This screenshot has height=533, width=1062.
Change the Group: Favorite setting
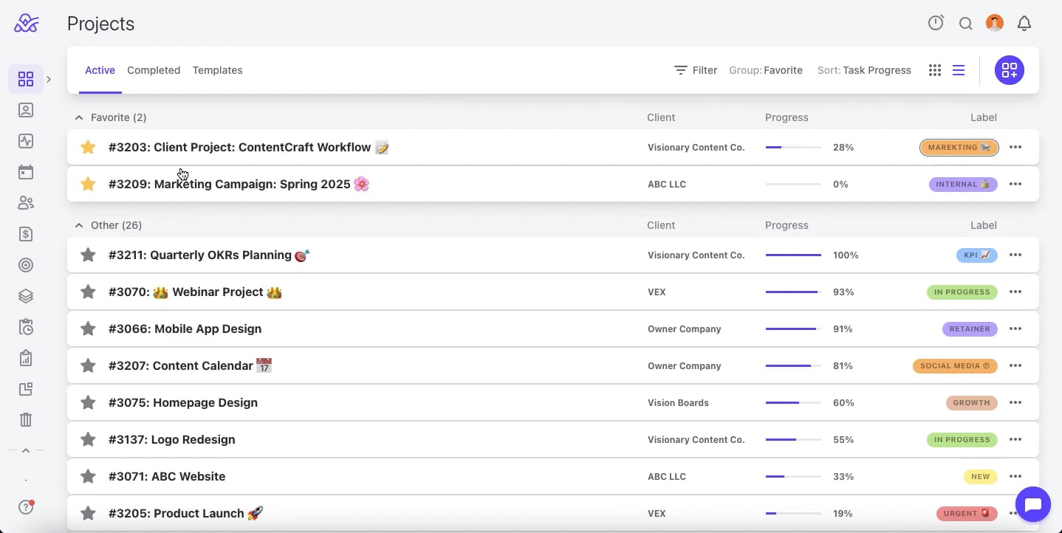click(766, 70)
